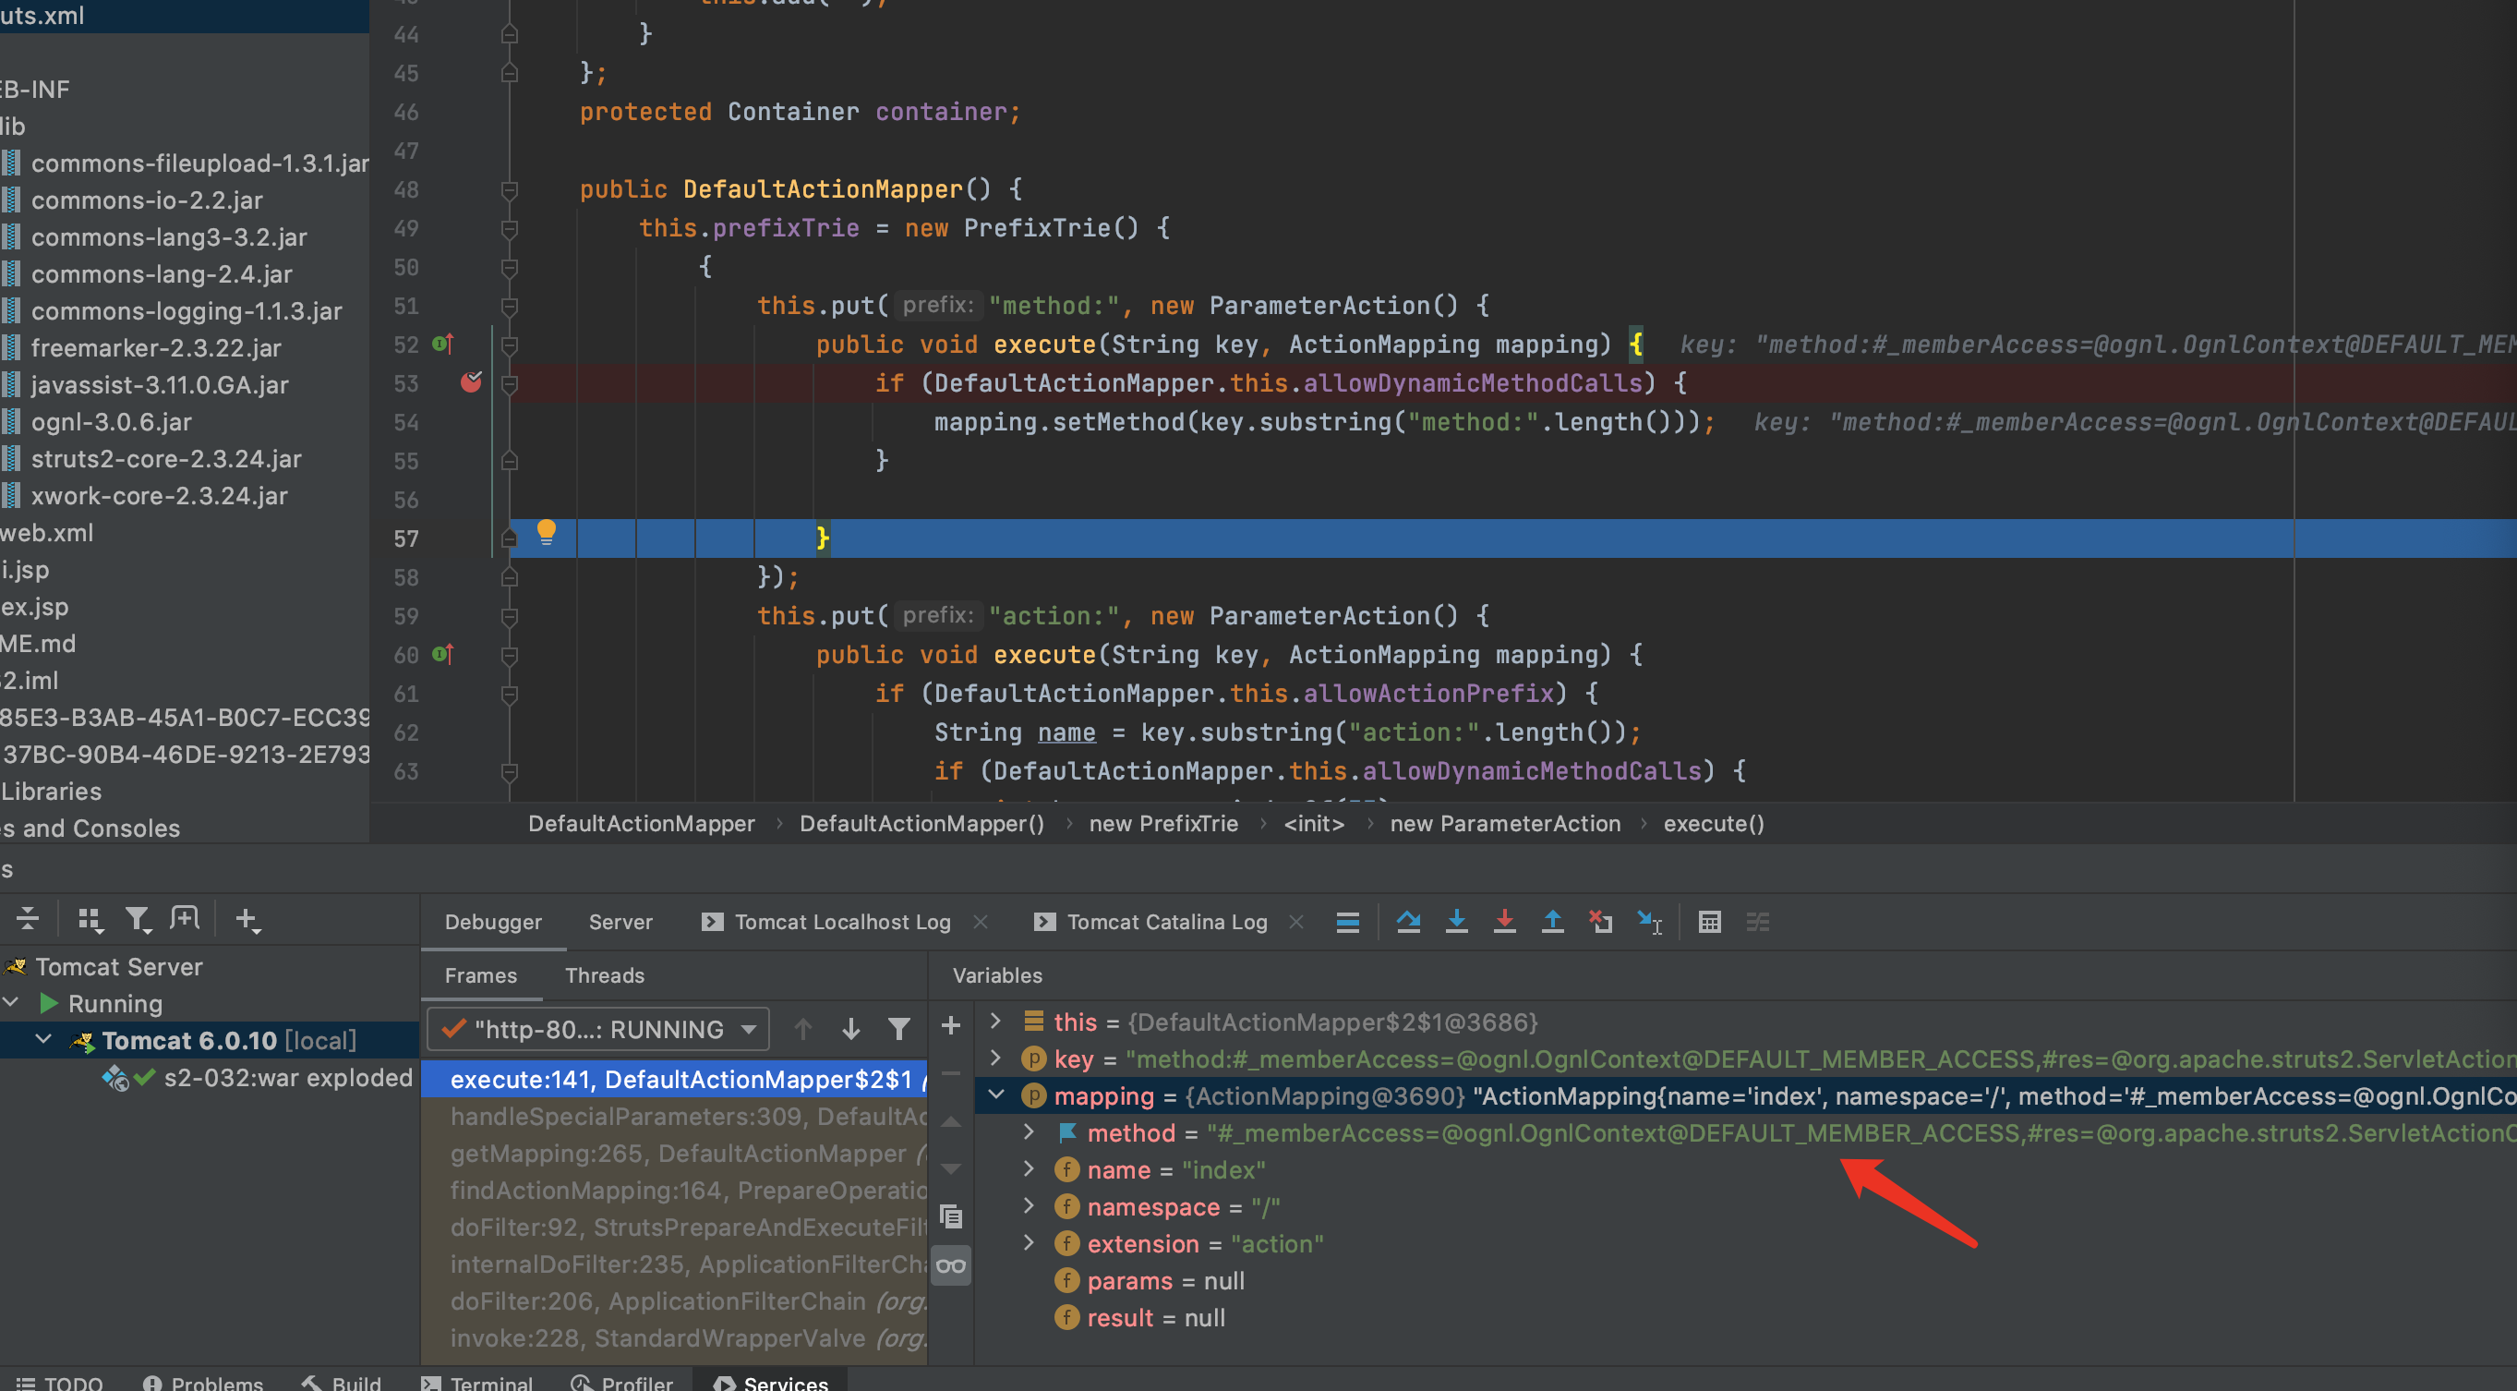
Task: Click the Step Into download-arrow icon
Action: point(1456,921)
